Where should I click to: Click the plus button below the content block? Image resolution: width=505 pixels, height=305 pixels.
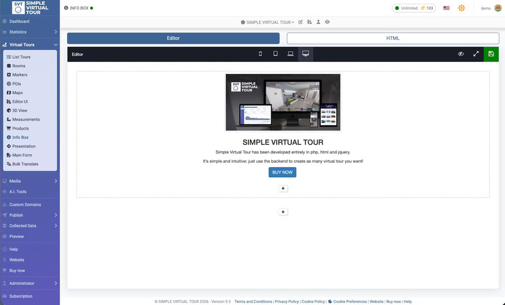click(x=283, y=212)
